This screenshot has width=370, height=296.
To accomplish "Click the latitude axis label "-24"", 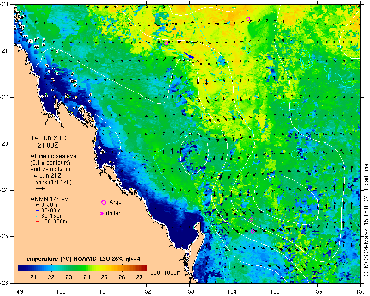I will click(x=4, y=190).
